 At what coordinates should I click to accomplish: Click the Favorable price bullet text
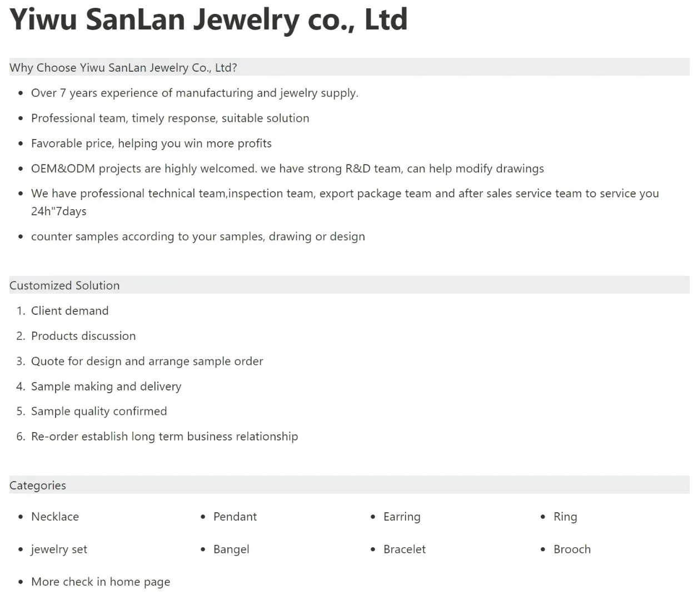coord(151,143)
